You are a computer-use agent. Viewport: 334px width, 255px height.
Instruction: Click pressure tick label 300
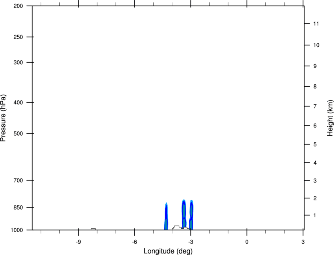(18, 62)
